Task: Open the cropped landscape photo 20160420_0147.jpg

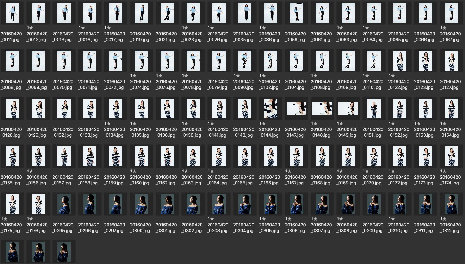Action: [296, 108]
